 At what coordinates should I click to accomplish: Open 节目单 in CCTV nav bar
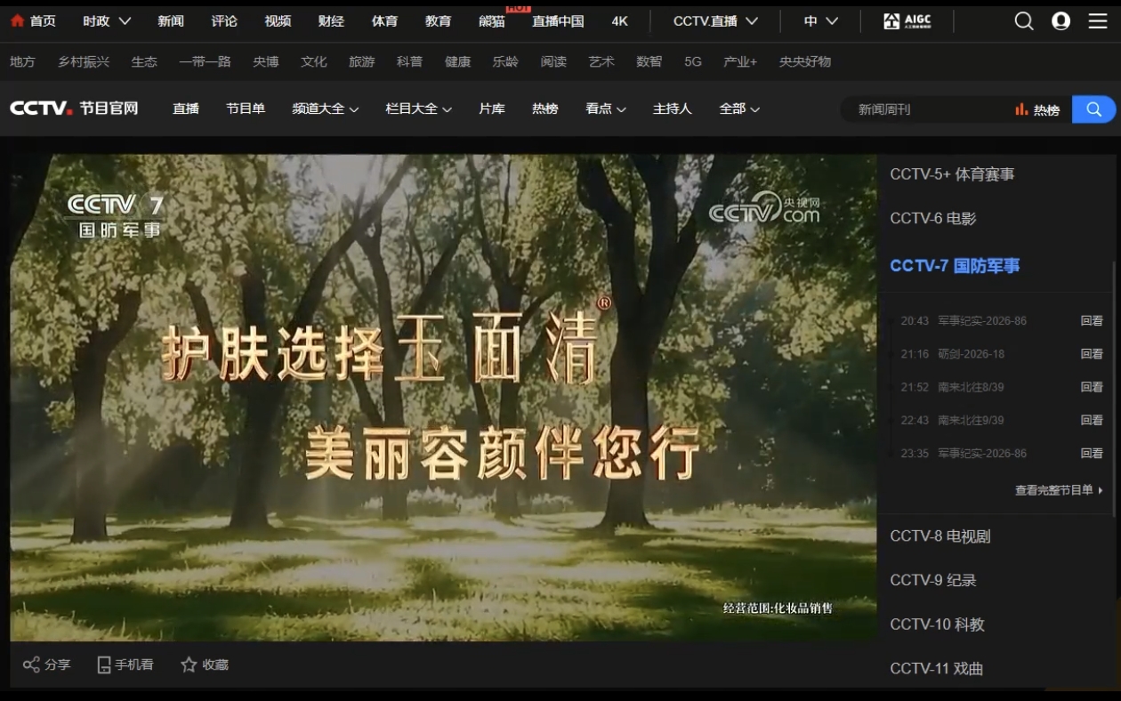[x=246, y=109]
